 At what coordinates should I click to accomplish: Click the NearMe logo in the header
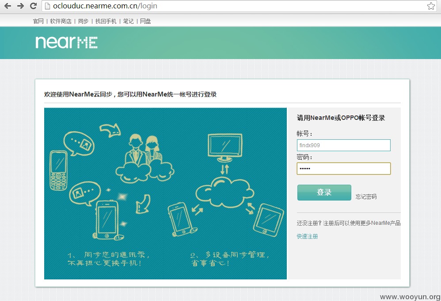[66, 42]
